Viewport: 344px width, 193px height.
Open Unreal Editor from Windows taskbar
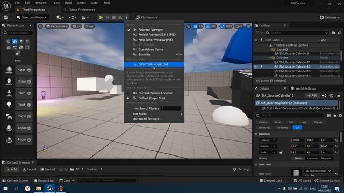point(50,188)
